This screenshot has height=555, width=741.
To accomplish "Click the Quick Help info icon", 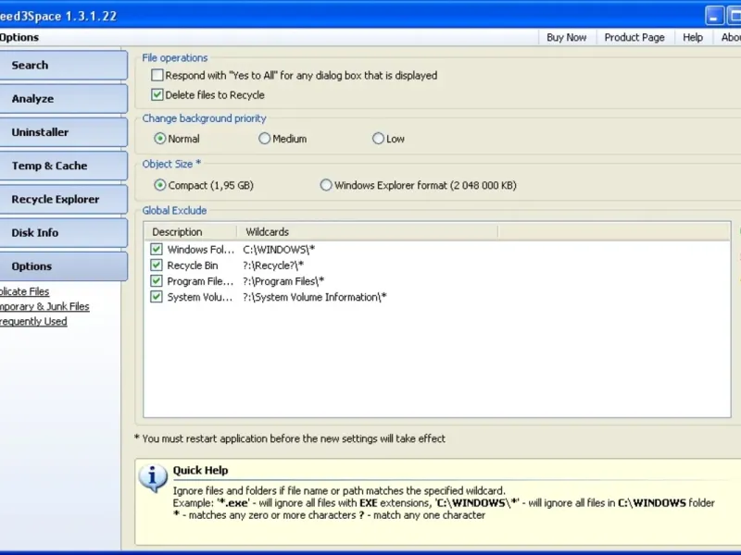I will (x=153, y=477).
